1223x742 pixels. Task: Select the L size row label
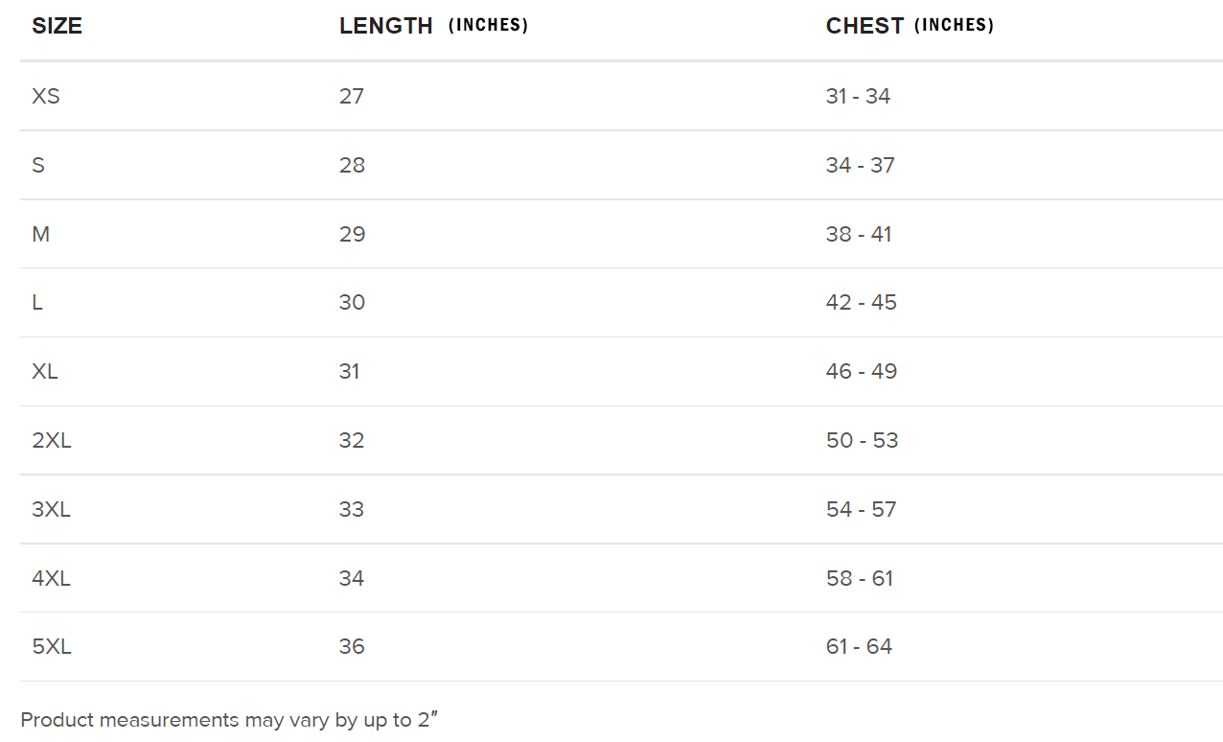tap(37, 302)
